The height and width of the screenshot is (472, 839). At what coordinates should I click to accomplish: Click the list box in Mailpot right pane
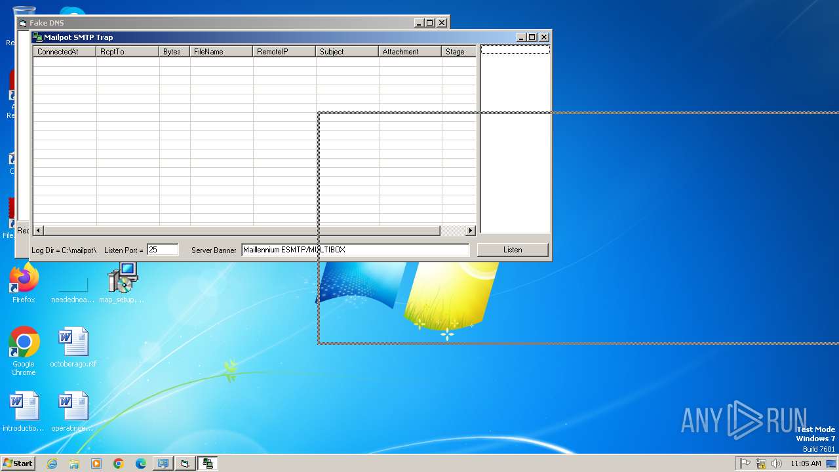(515, 139)
